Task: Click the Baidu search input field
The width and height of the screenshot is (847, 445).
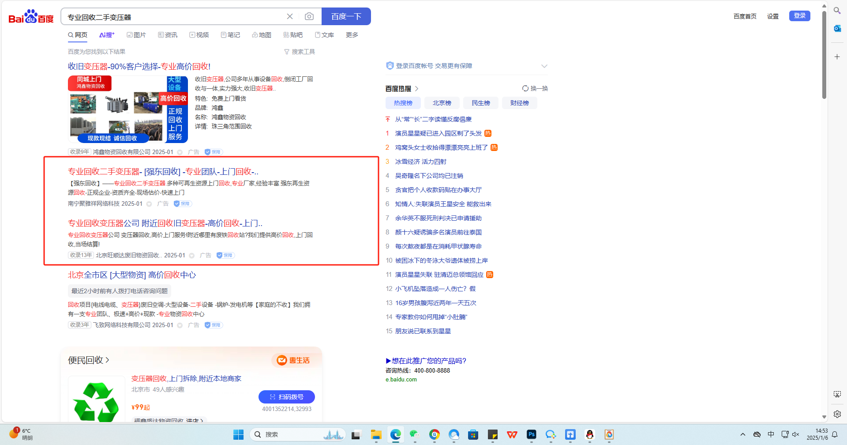Action: [x=172, y=17]
